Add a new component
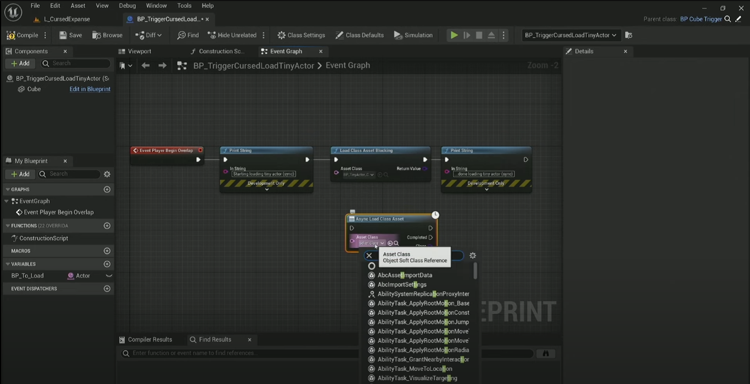 20,63
